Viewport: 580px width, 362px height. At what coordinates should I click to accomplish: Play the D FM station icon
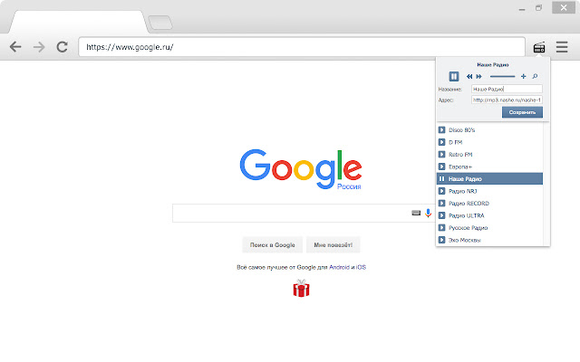click(x=441, y=142)
